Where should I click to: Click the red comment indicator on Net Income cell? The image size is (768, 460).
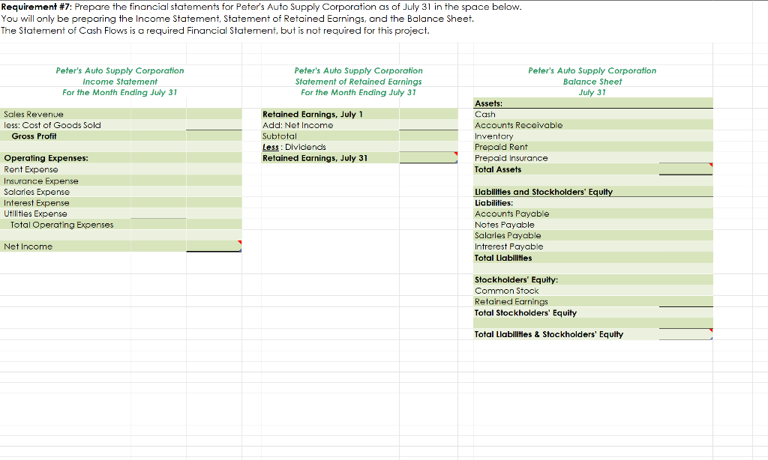click(240, 242)
